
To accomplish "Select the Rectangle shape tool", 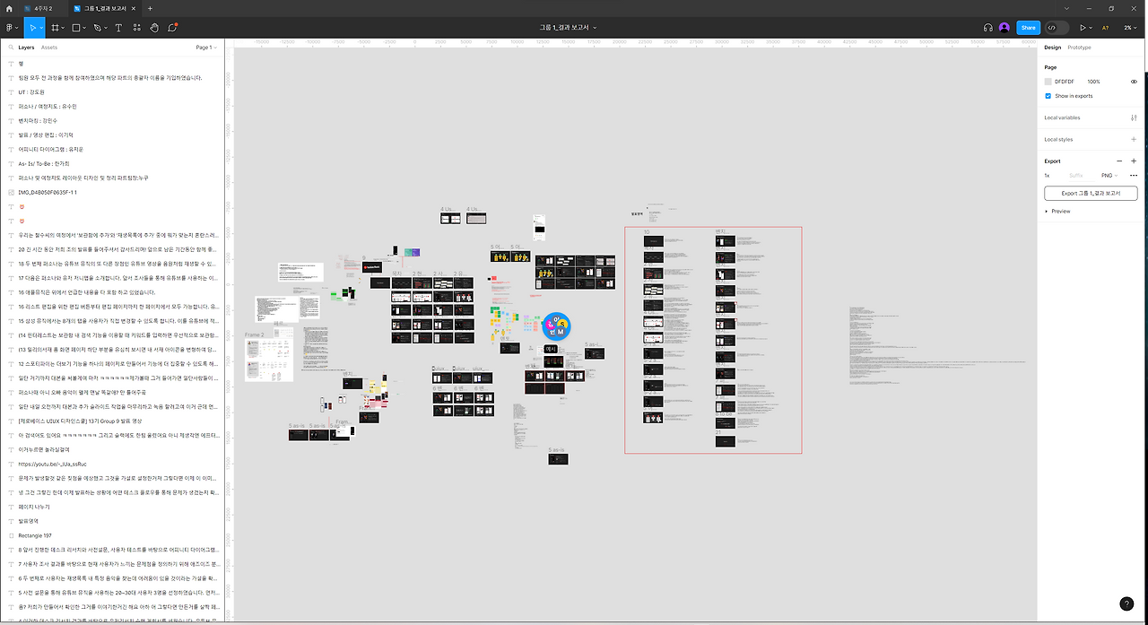I will pos(76,28).
